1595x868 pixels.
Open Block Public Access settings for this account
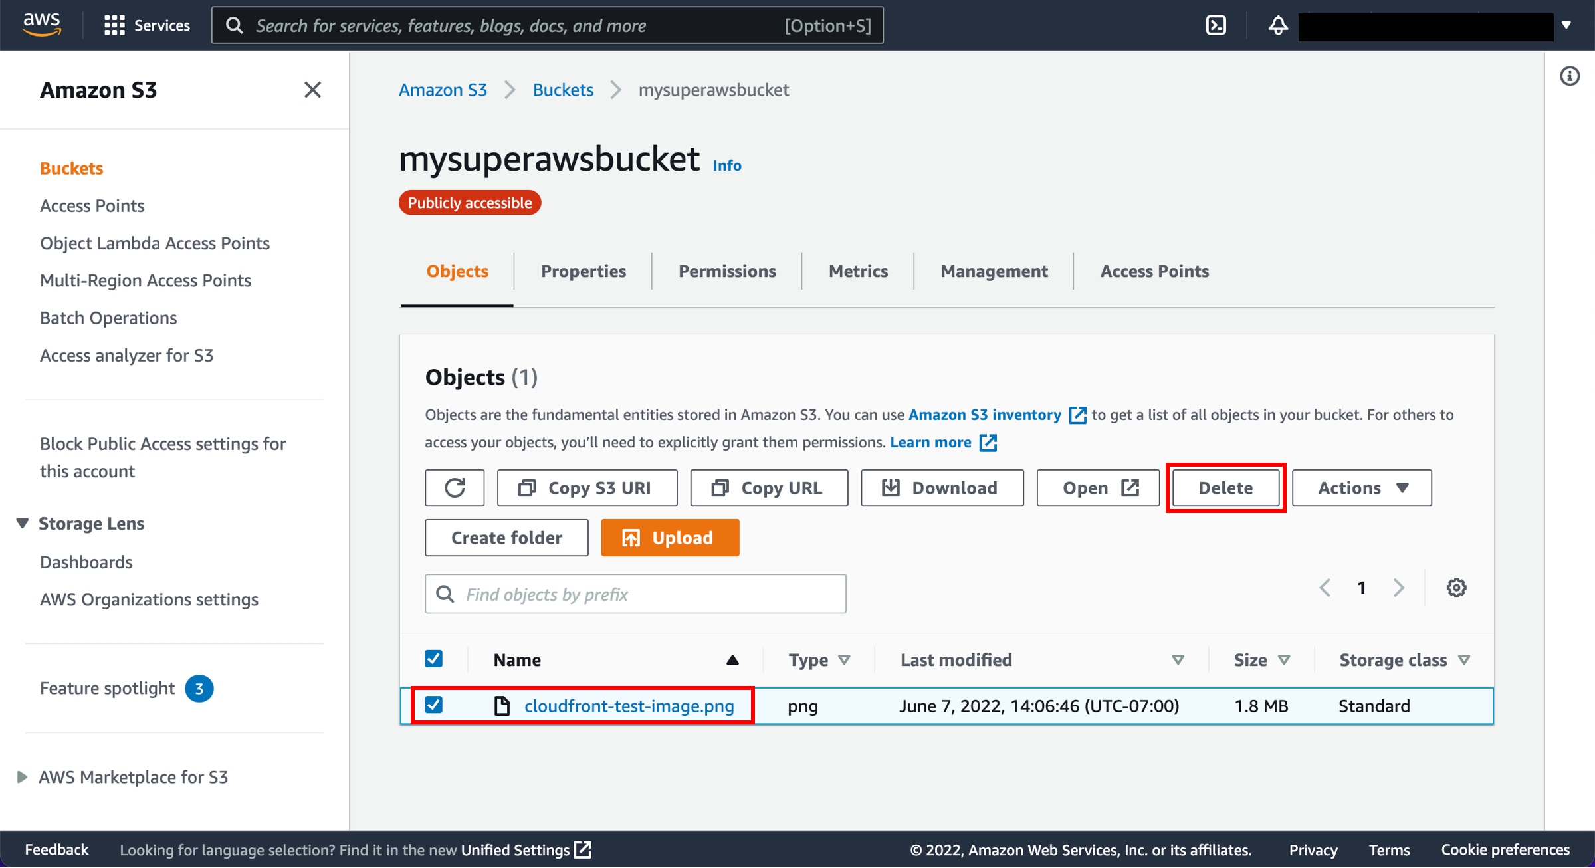tap(163, 457)
